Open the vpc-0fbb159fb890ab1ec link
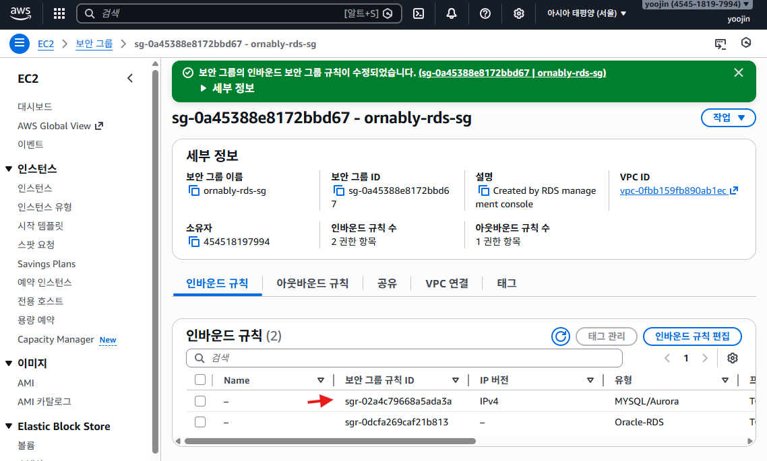Screen dimensions: 767x461 tap(673, 190)
